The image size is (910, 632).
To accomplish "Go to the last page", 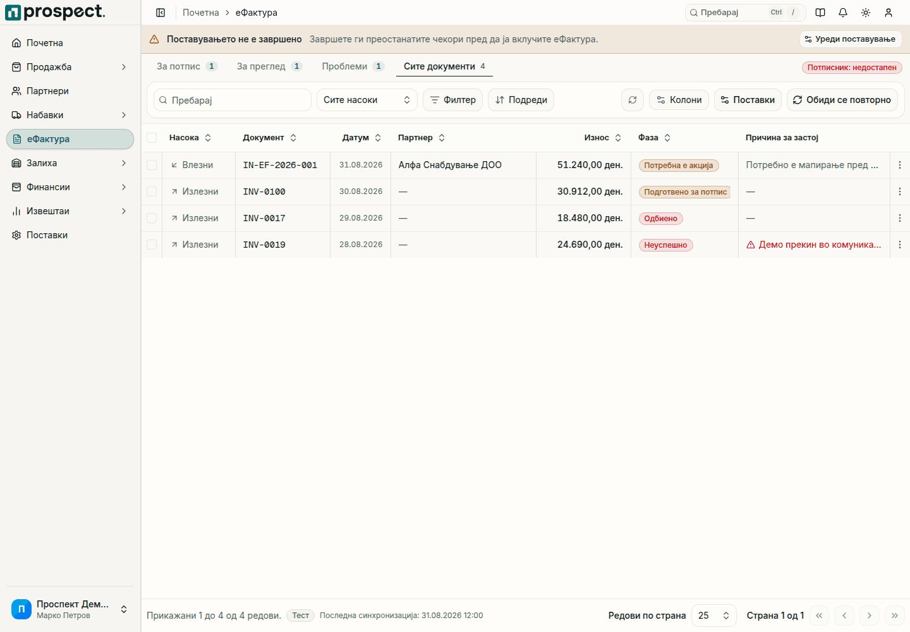I will [x=895, y=616].
